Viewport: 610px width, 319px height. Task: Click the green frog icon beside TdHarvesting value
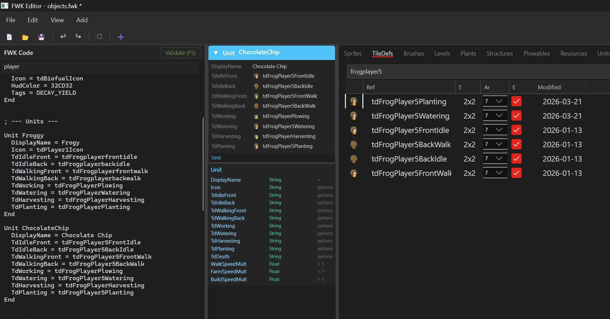(257, 136)
